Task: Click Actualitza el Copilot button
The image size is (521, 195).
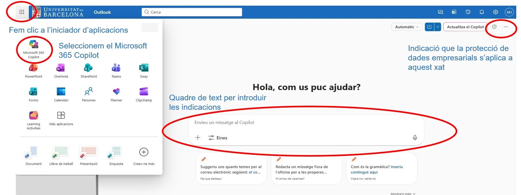Action: click(465, 27)
